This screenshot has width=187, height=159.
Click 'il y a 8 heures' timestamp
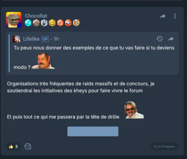164,147
